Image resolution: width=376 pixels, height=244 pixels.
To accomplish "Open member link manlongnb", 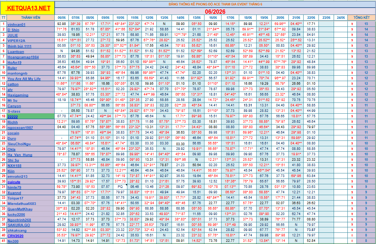I will pos(17,73).
